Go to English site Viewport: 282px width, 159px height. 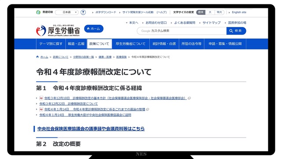point(239,12)
